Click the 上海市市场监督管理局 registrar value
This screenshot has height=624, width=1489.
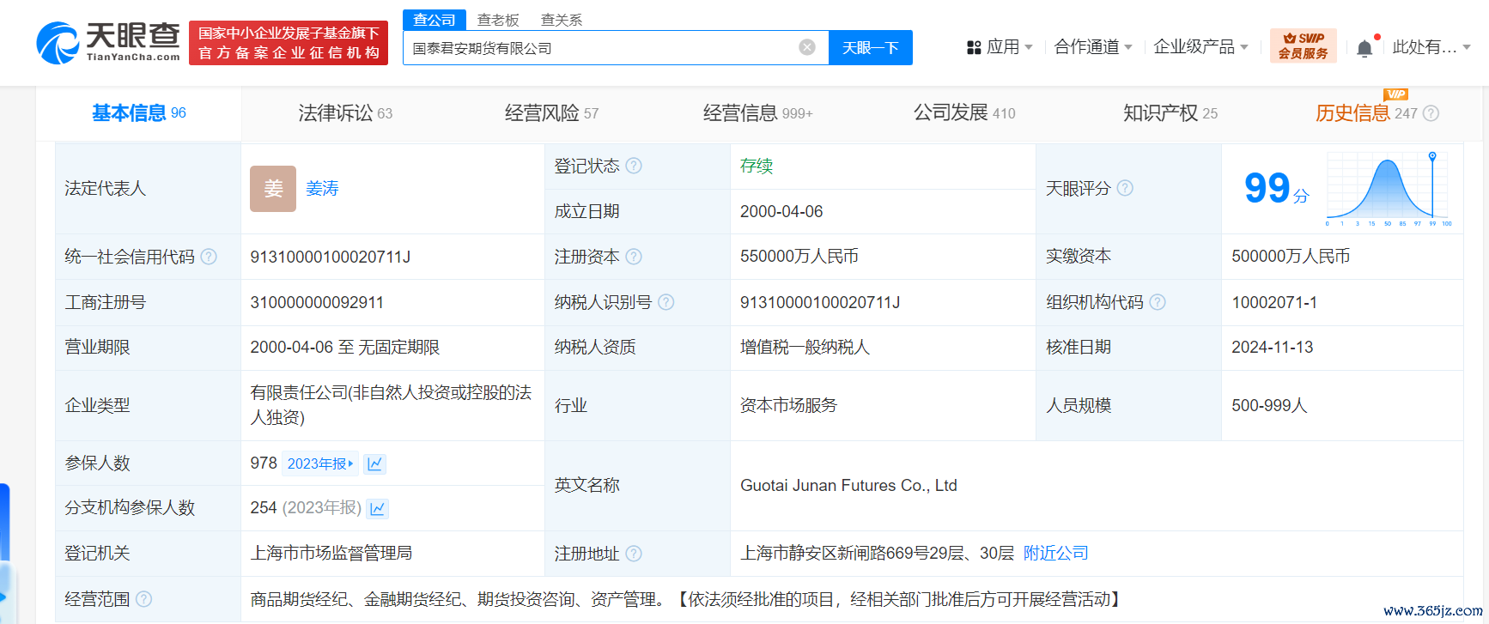(331, 554)
